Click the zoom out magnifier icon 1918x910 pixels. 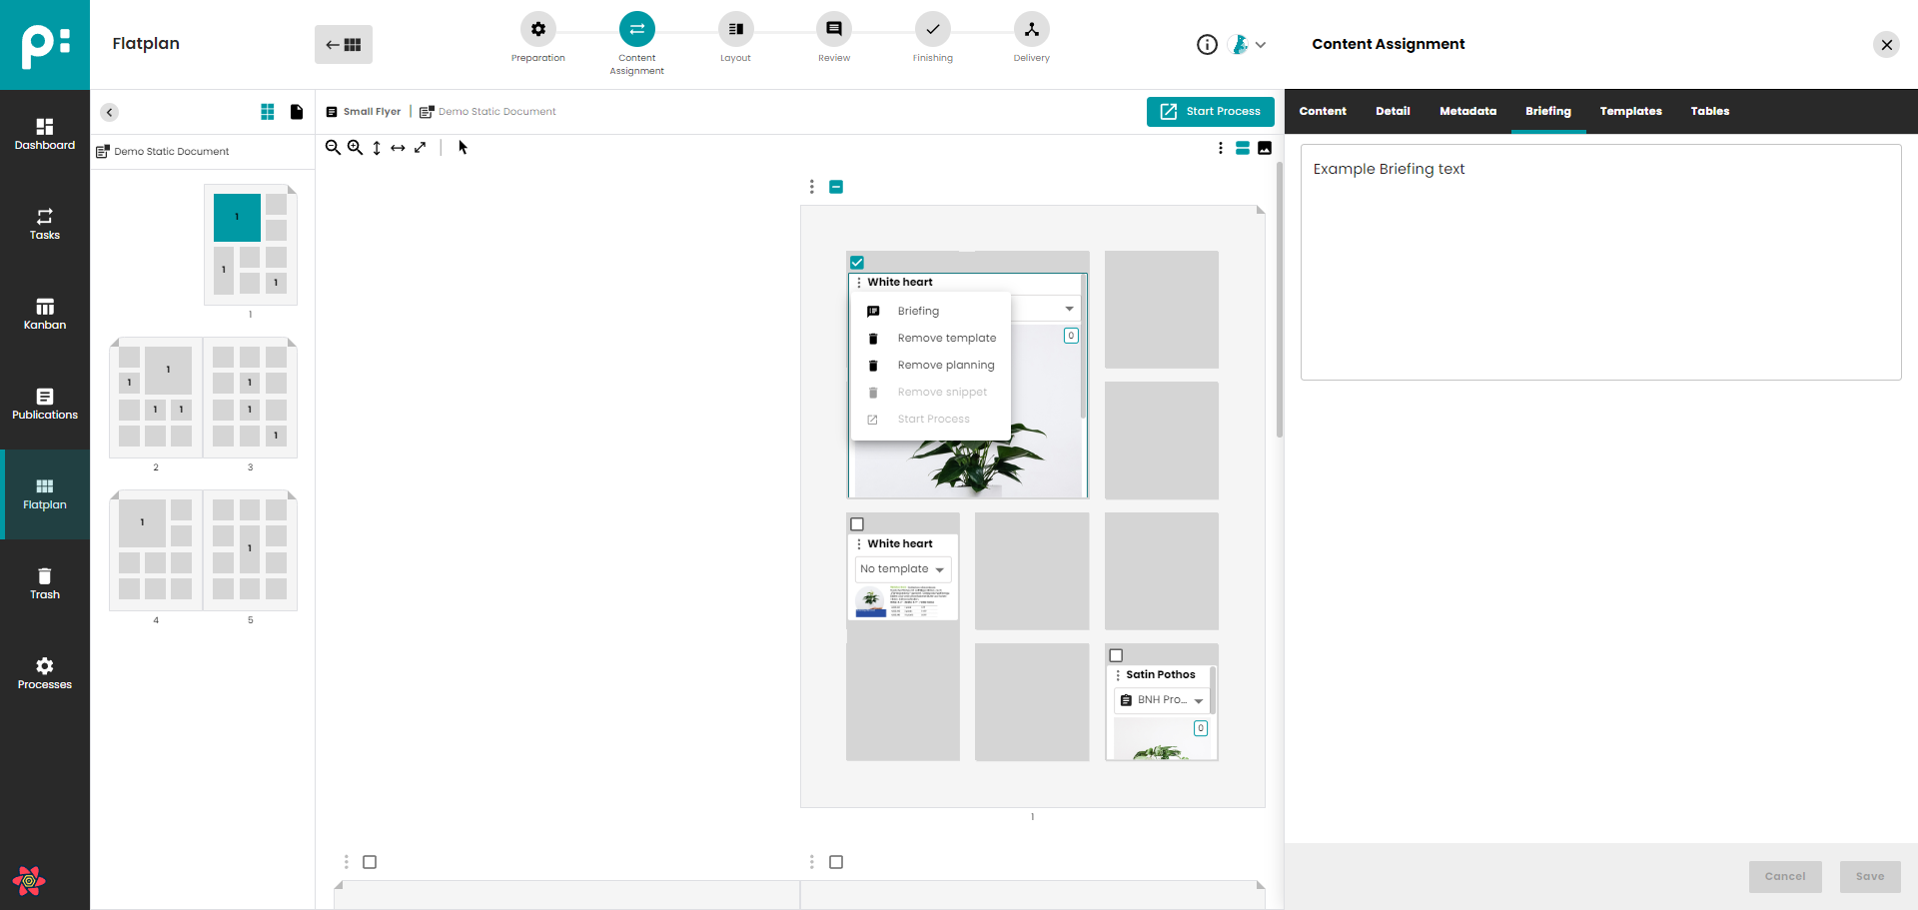[x=333, y=148]
